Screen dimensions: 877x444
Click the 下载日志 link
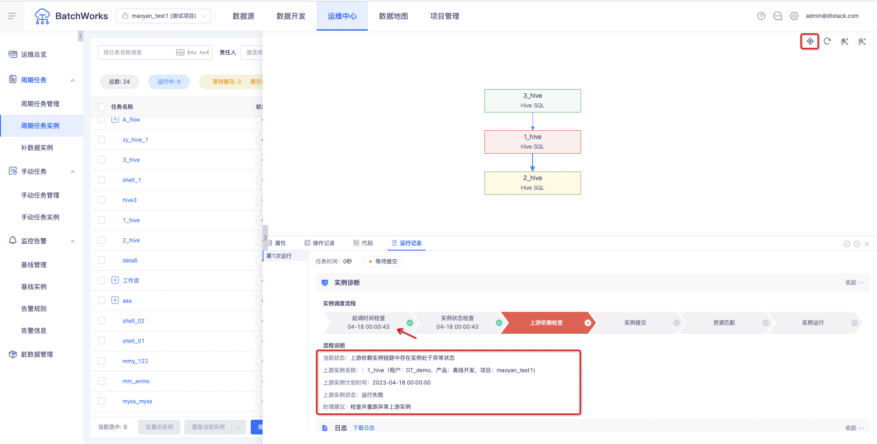(364, 428)
